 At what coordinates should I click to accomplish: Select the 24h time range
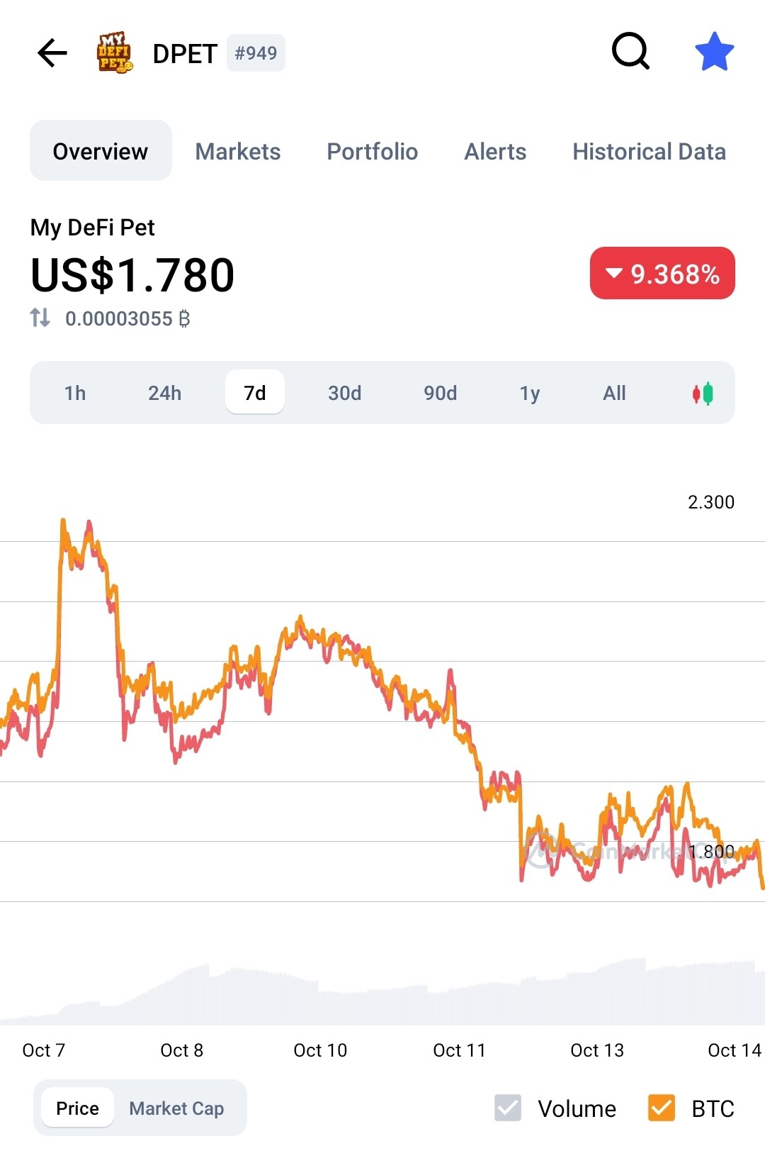[x=165, y=393]
